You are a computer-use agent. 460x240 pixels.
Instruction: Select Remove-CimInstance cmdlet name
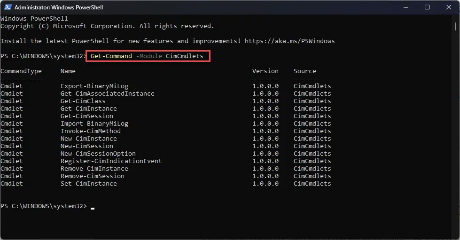pos(94,169)
